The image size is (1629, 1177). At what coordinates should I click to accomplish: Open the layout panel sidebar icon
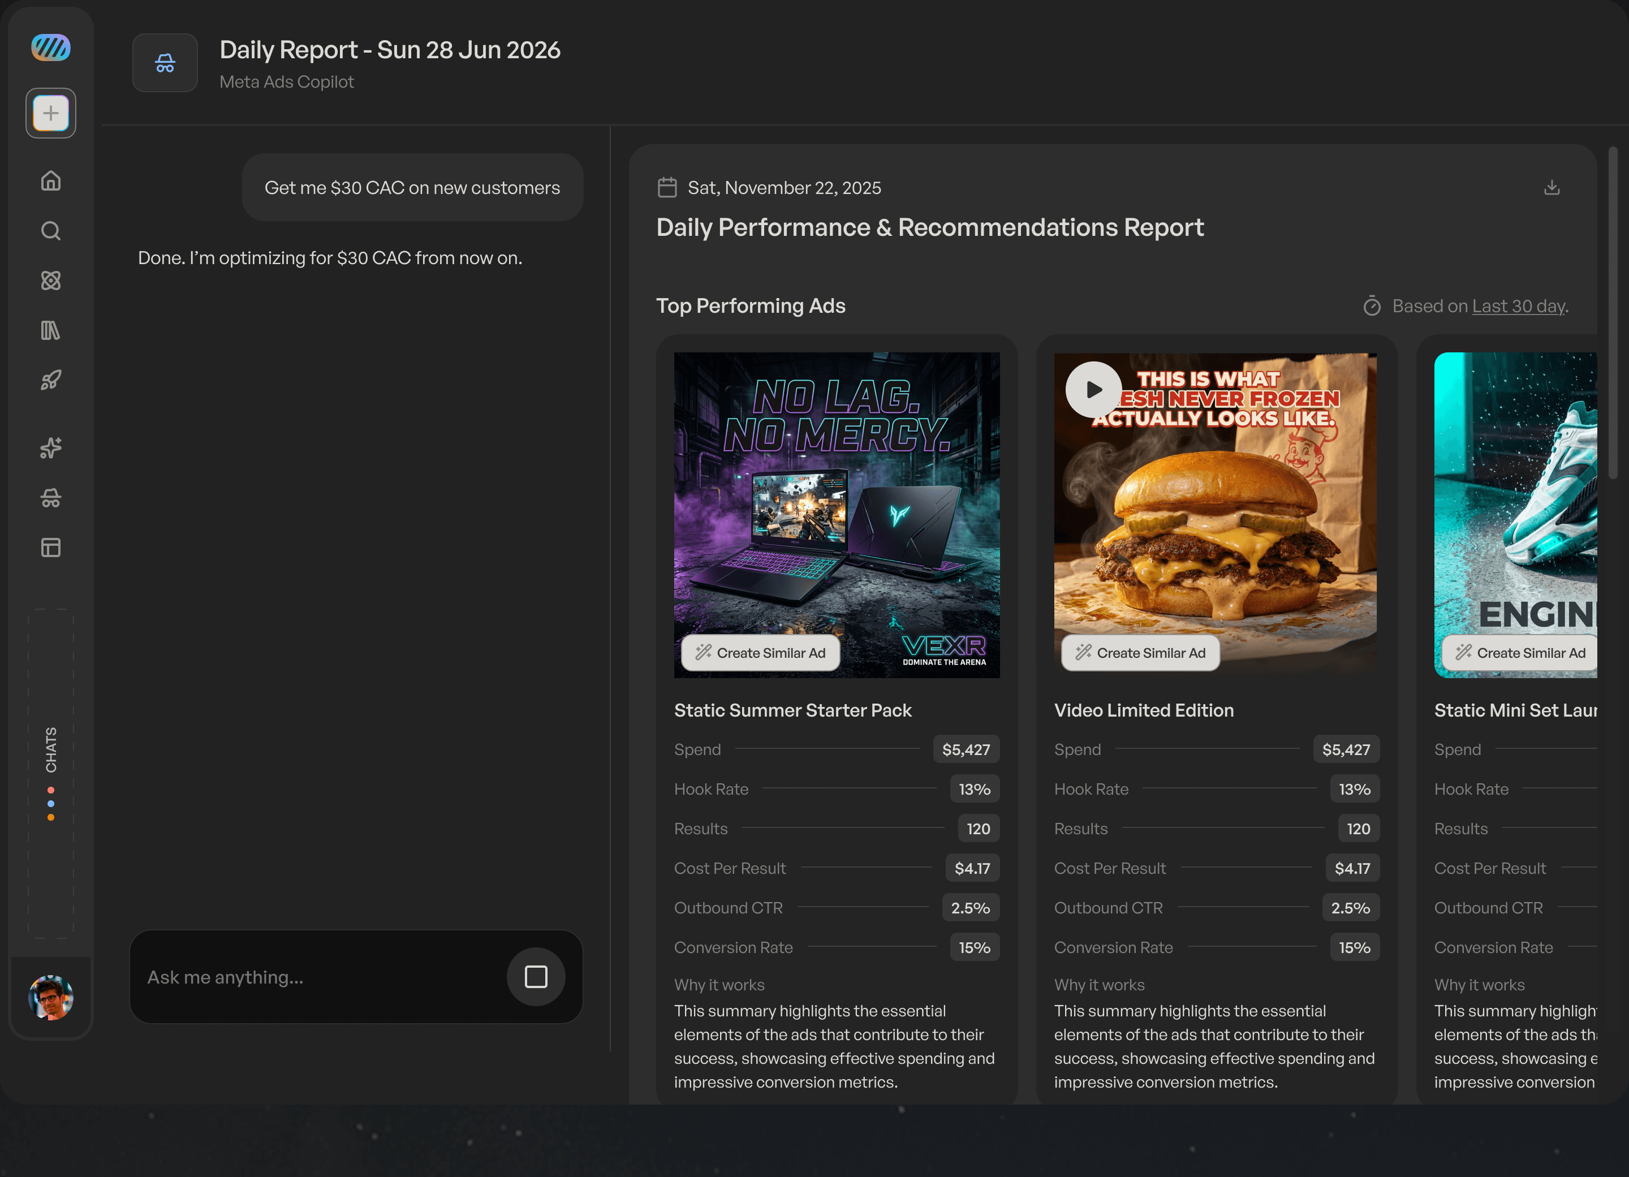50,547
